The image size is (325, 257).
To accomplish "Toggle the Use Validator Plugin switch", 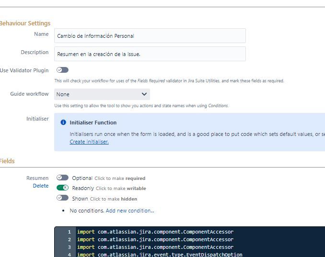I will (x=62, y=70).
